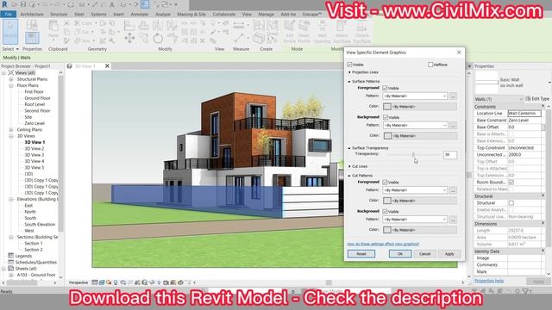Enable the Halftone checkbox
552x310 pixels.
tap(430, 65)
